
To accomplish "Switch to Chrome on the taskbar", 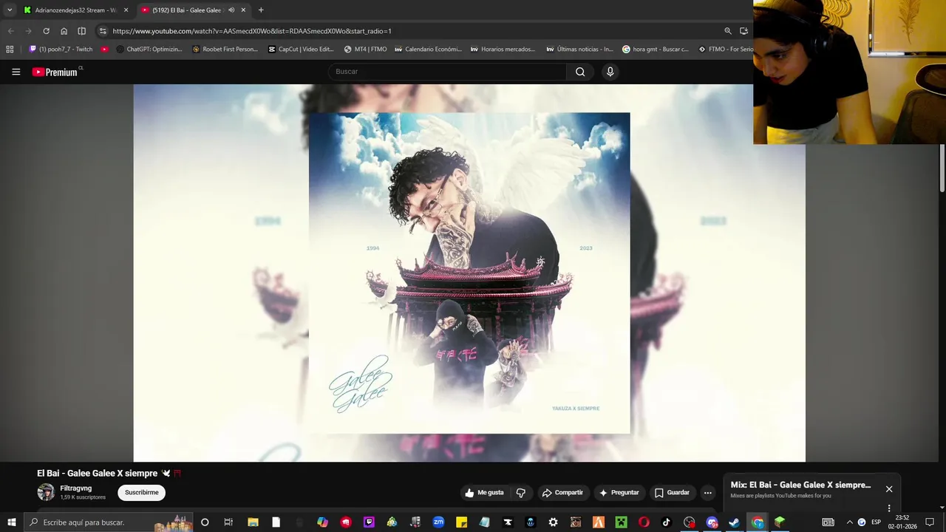I will (758, 522).
